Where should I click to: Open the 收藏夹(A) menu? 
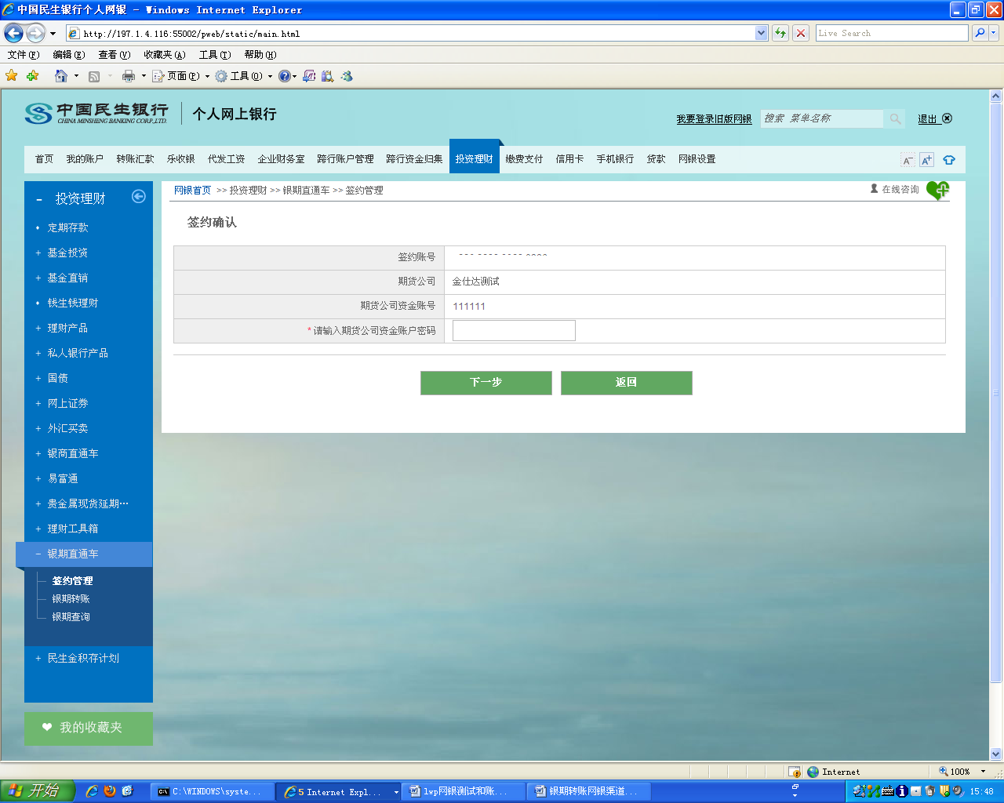164,55
